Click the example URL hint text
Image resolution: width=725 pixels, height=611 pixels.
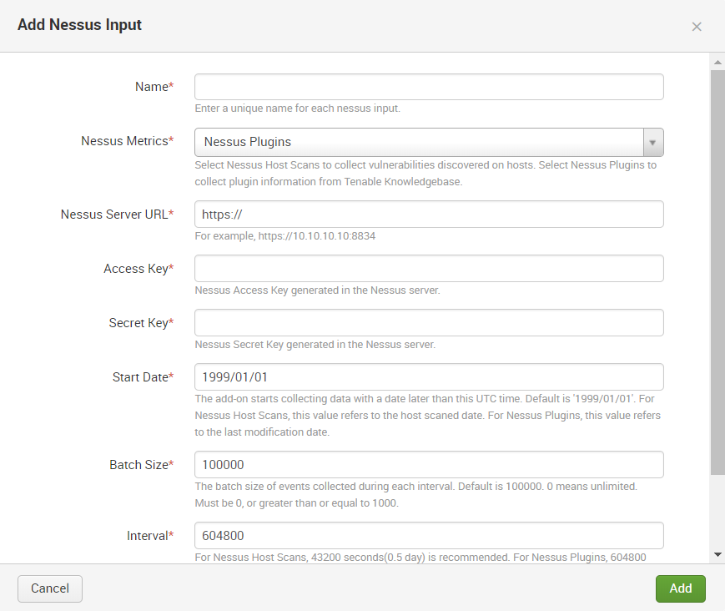pos(284,236)
